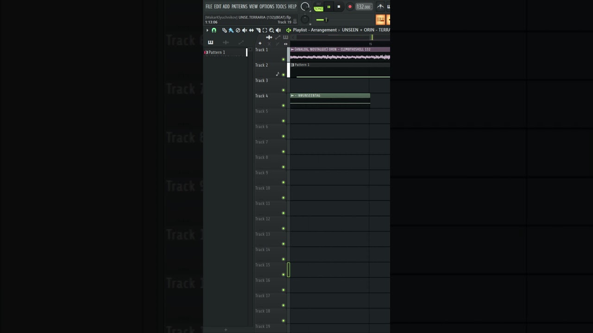Mute Track 18 via its green dot
This screenshot has width=593, height=333.
coord(284,321)
